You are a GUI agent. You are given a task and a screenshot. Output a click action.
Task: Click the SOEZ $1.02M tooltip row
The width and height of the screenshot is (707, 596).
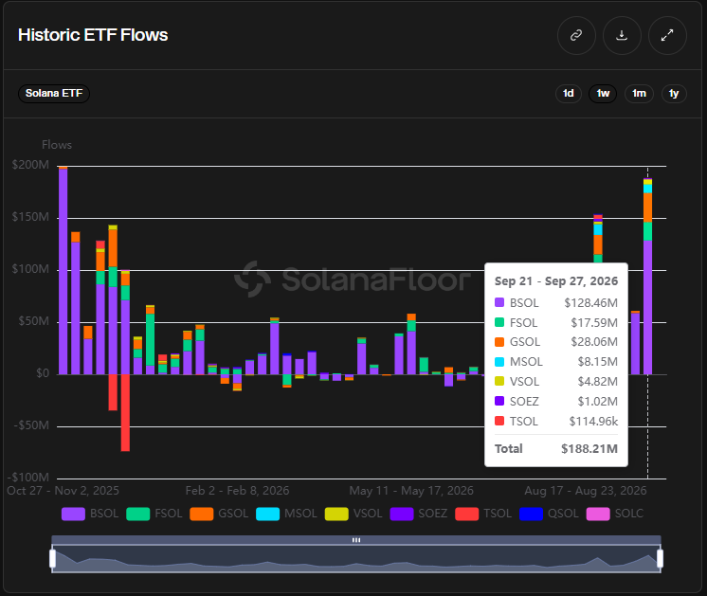556,401
